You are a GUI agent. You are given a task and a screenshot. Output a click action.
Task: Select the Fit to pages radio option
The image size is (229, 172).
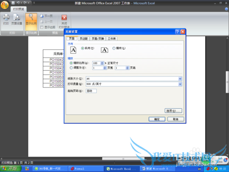pos(71,68)
